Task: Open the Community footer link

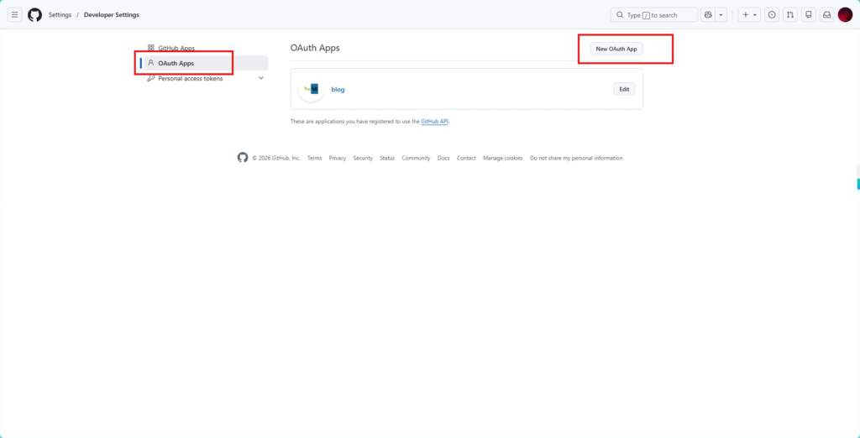Action: (x=416, y=158)
